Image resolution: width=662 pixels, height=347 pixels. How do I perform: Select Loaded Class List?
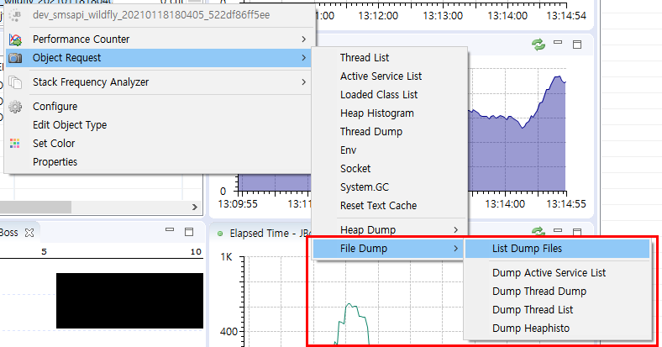click(x=389, y=95)
